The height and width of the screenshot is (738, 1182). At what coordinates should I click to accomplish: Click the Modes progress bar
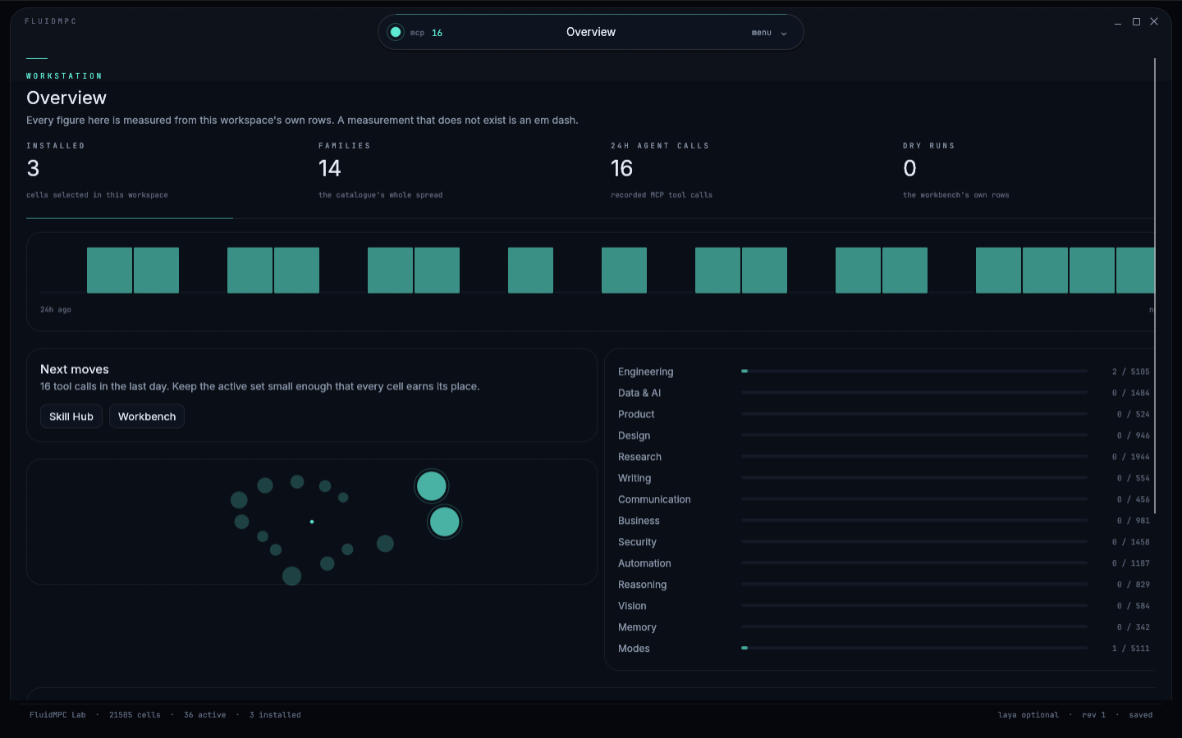pyautogui.click(x=914, y=649)
